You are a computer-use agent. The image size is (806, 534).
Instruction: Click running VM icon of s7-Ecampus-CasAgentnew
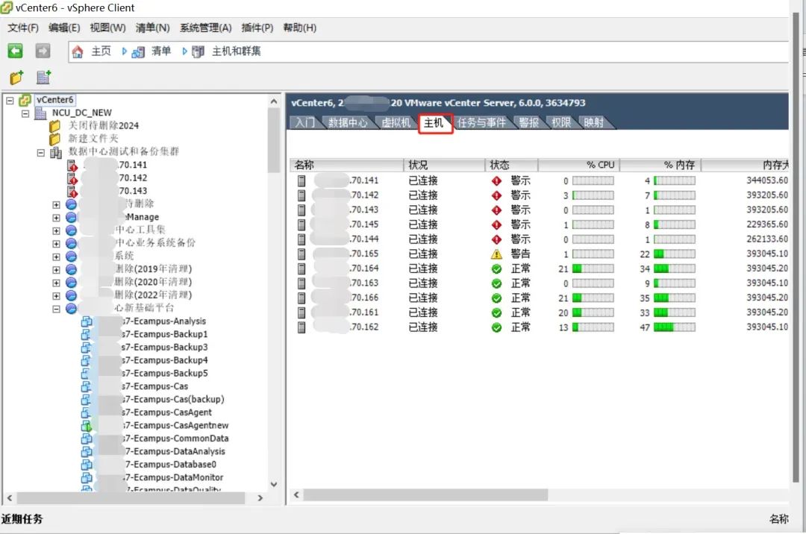point(87,426)
